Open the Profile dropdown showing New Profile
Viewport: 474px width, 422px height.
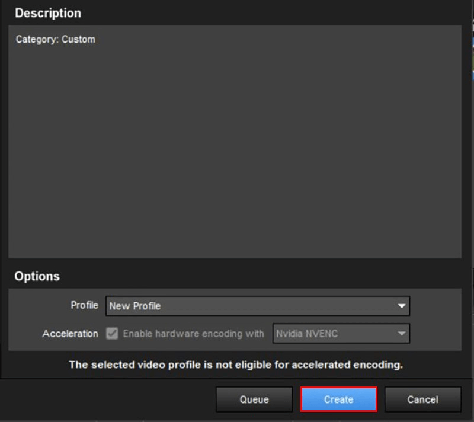point(249,306)
